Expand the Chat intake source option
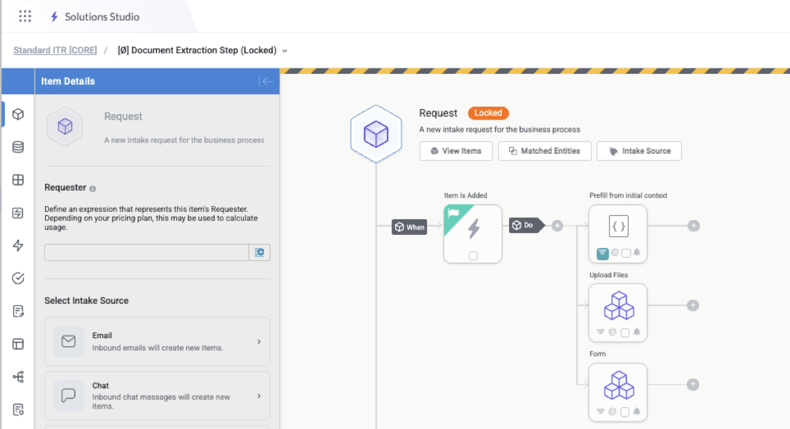Image resolution: width=790 pixels, height=429 pixels. (x=258, y=396)
